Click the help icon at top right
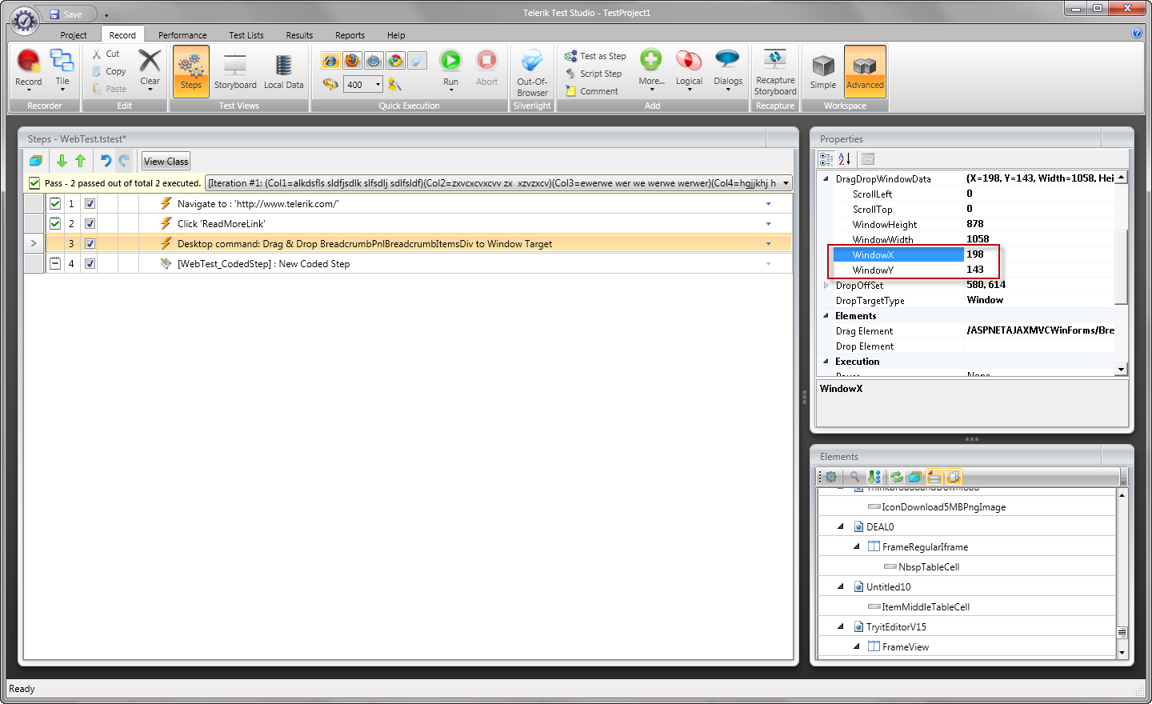1152x704 pixels. tap(1137, 34)
